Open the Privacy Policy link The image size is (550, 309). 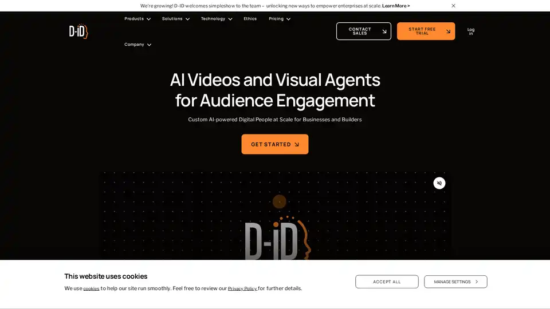click(242, 289)
